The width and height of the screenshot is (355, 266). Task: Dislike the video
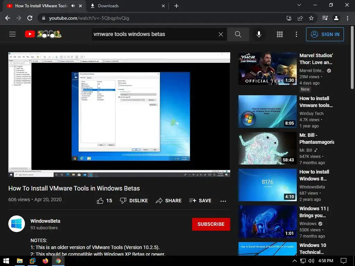point(134,201)
